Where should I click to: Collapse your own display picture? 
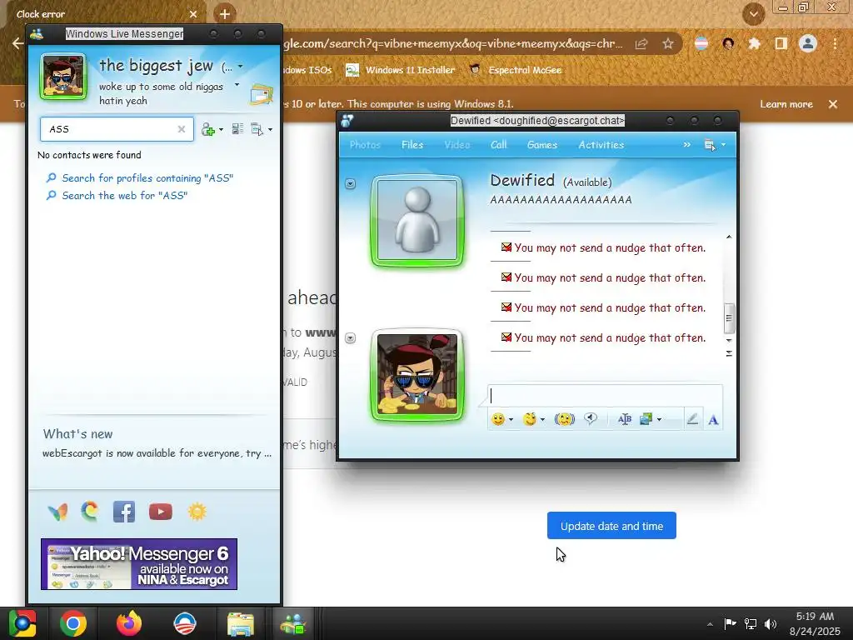point(351,338)
